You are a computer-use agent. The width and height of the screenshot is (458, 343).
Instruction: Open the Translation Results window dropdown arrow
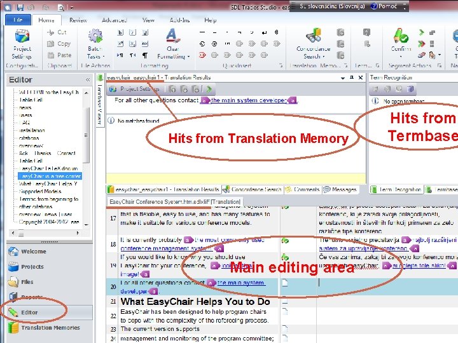tap(342, 78)
